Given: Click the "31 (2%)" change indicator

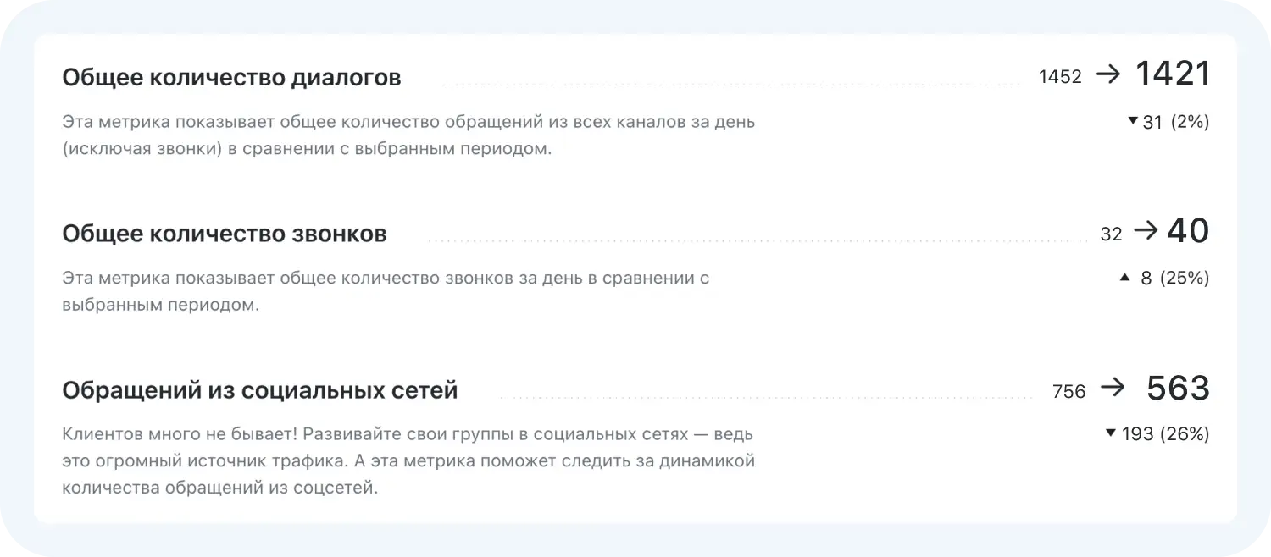Looking at the screenshot, I should [1176, 122].
